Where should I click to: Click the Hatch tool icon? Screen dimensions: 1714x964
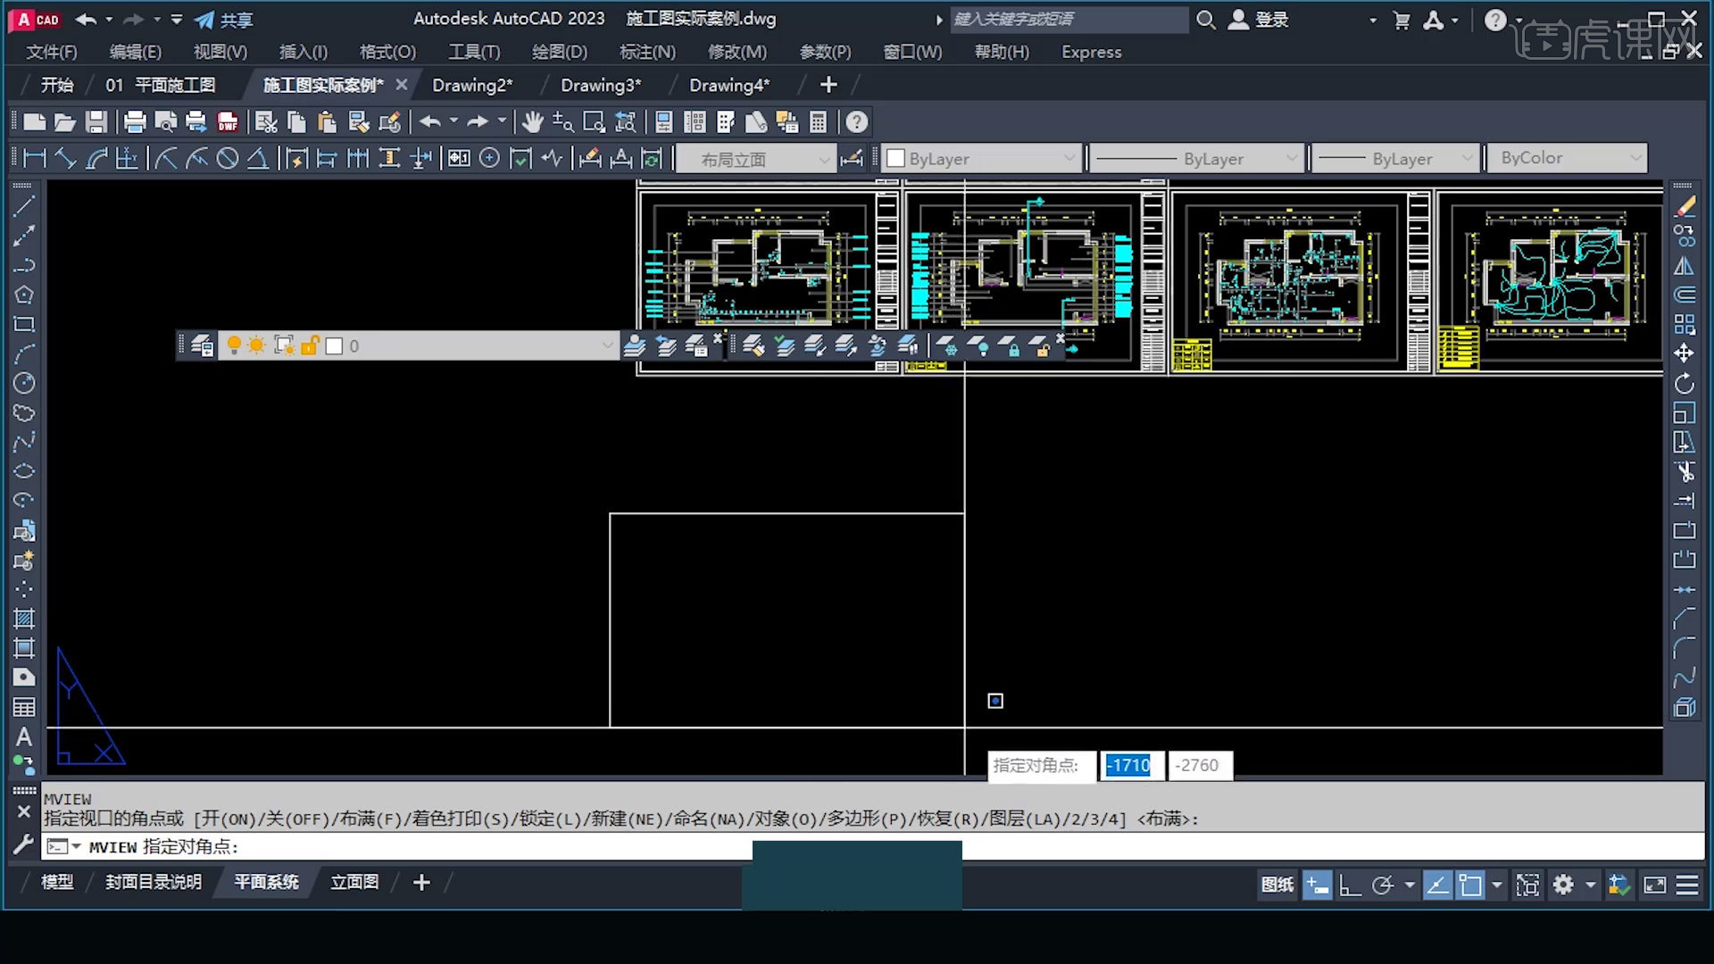click(x=24, y=619)
